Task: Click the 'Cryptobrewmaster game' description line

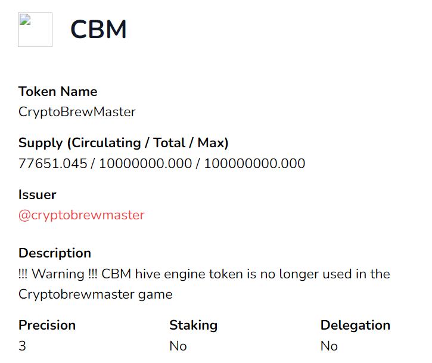Action: click(95, 294)
